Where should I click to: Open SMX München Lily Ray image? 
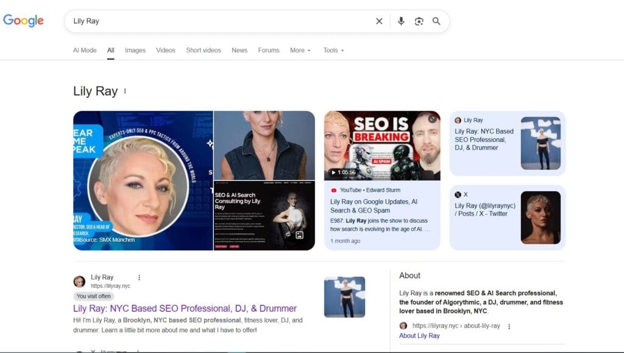tap(143, 181)
